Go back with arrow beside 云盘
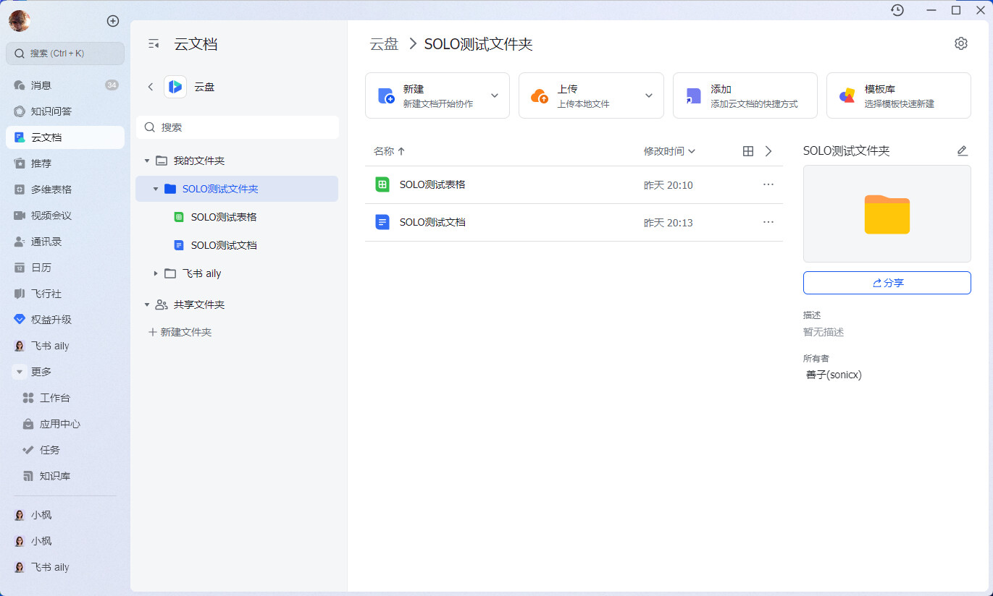 coord(151,87)
